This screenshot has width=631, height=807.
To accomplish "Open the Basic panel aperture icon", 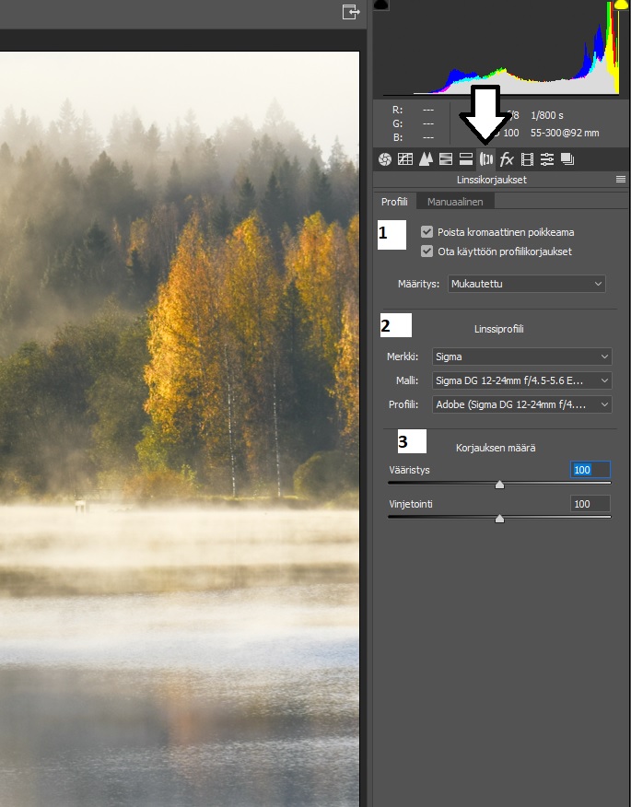I will [385, 159].
